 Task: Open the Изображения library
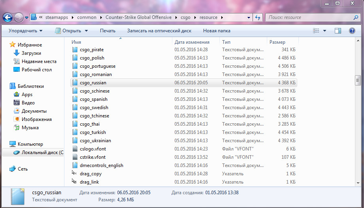click(x=36, y=119)
